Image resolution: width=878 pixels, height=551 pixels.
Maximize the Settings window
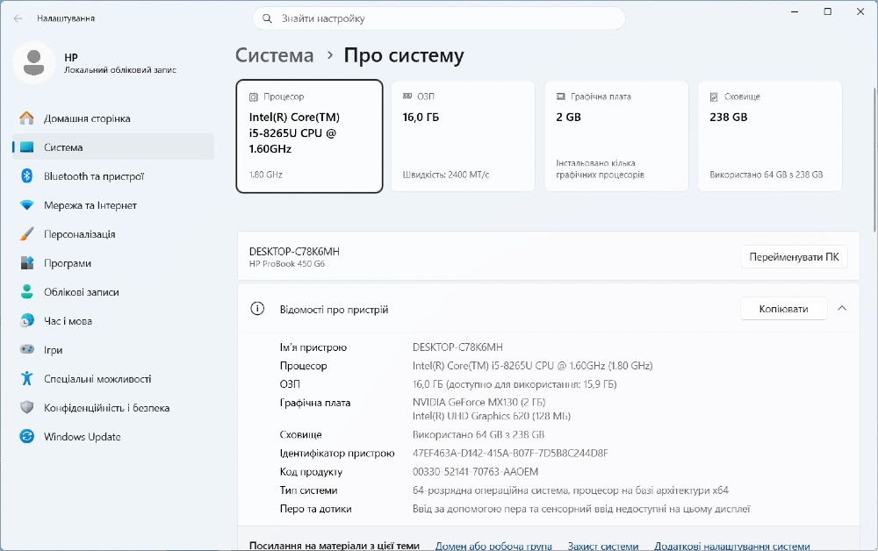coord(828,11)
